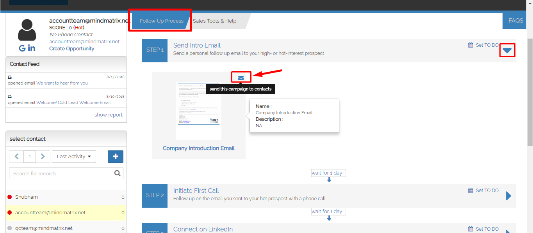Click the Company Introduction Email title link
Image resolution: width=533 pixels, height=233 pixels.
199,148
